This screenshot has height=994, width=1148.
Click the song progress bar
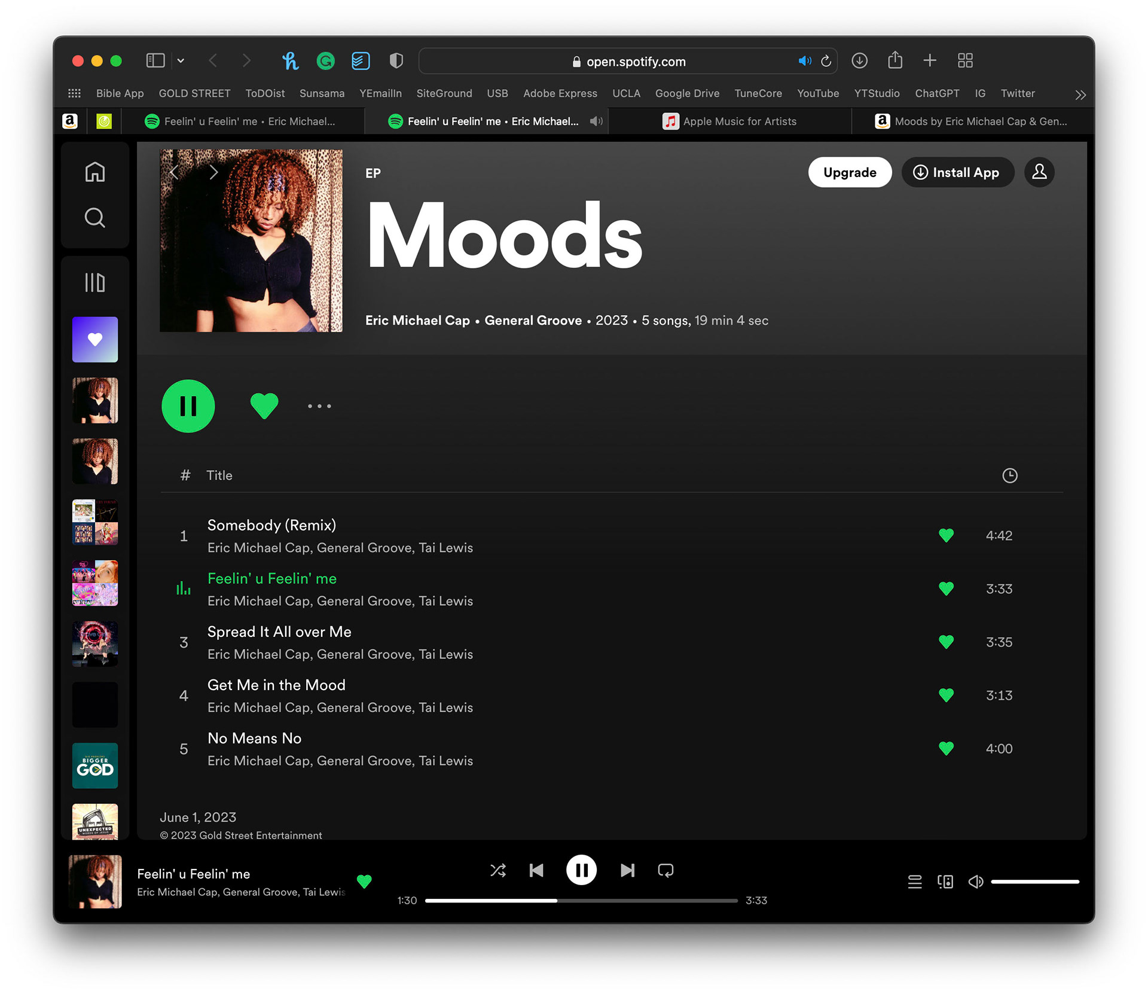581,900
